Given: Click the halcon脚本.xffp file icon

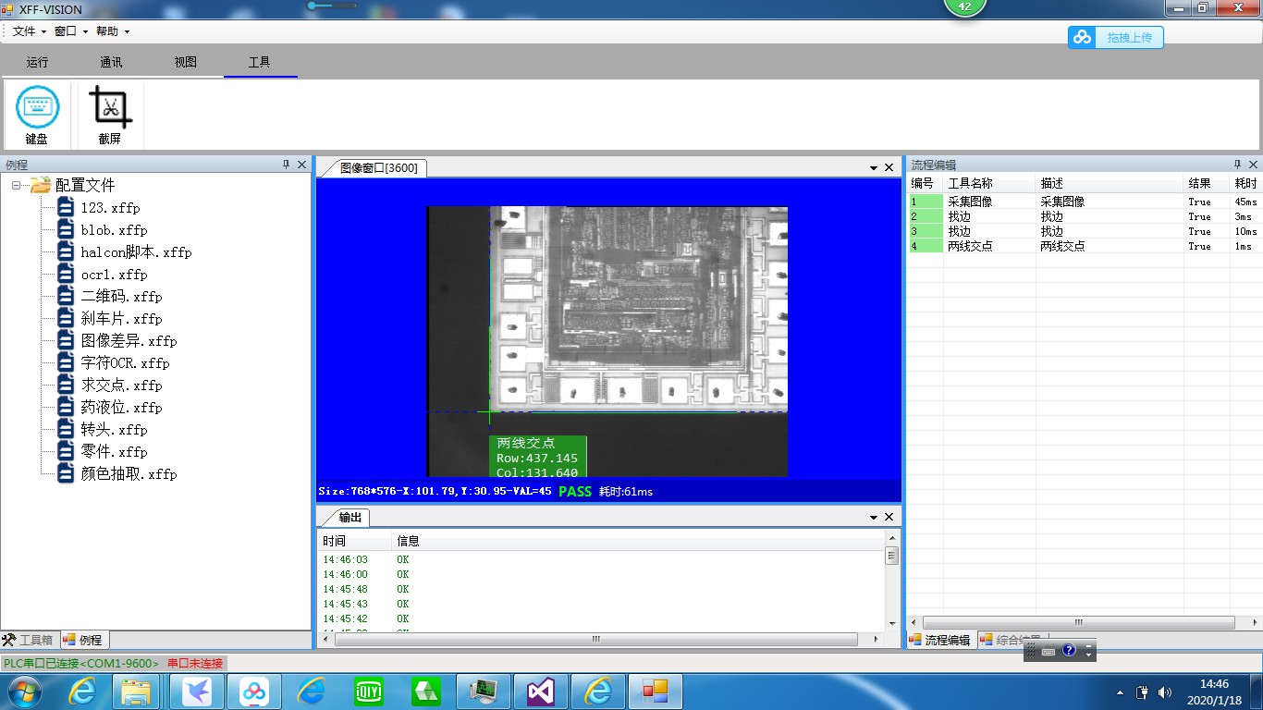Looking at the screenshot, I should coord(66,251).
